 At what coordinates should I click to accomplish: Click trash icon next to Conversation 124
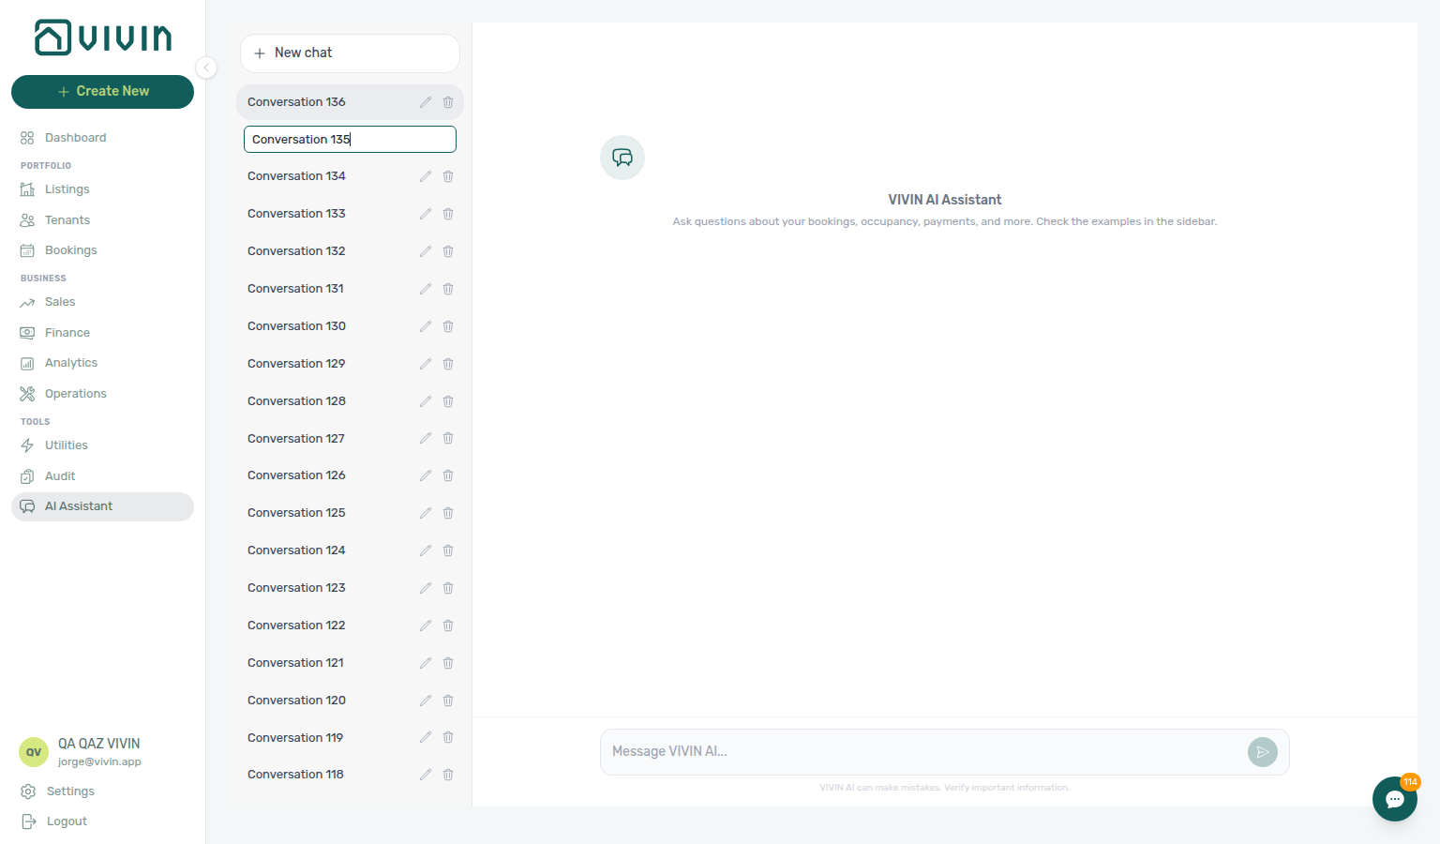(448, 550)
